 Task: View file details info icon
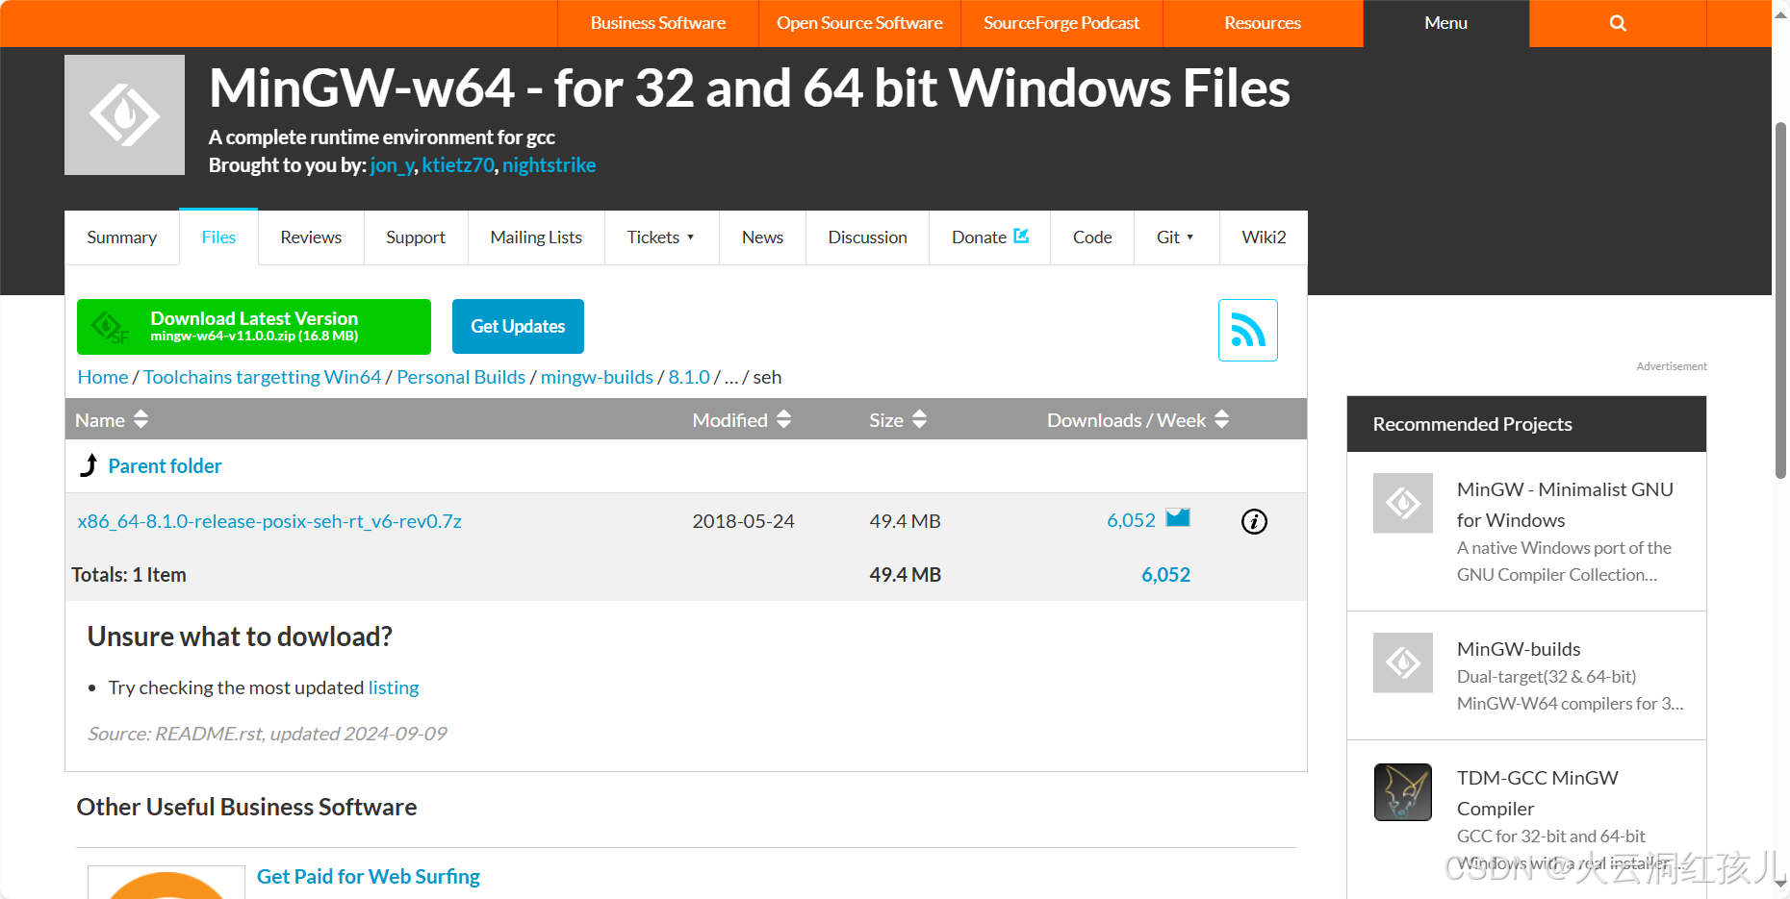click(x=1254, y=521)
